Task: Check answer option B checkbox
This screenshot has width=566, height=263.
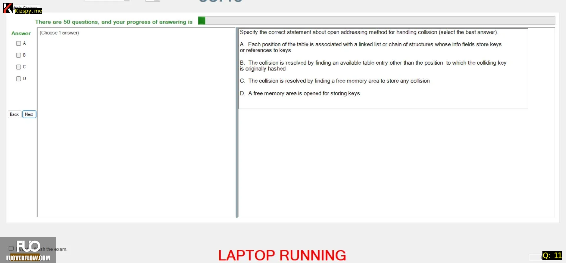Action: pos(19,55)
